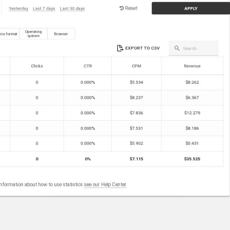Open the Device format tab
230x230 pixels.
click(9, 34)
